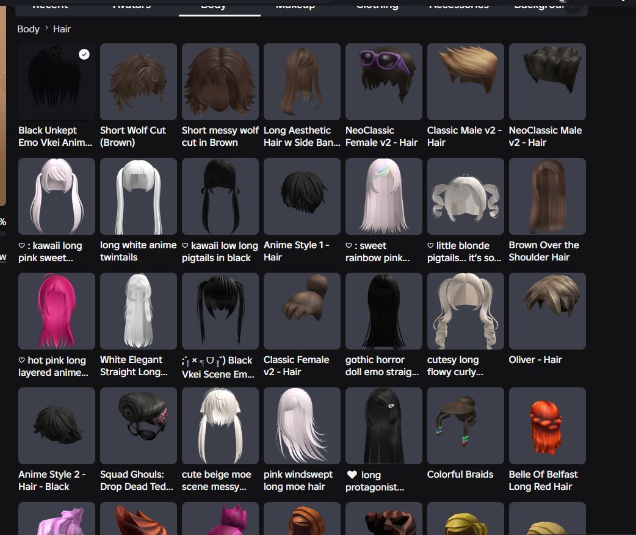The height and width of the screenshot is (535, 636).
Task: Pick the Long Aesthetic Hair w Side Bangs thumbnail
Action: tap(302, 82)
